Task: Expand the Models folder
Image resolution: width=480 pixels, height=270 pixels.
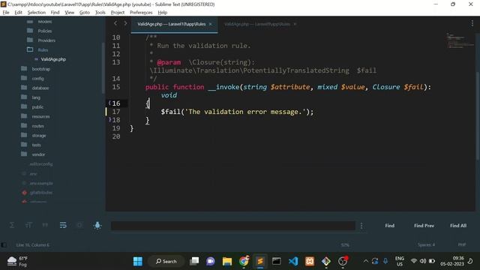Action: (45, 22)
